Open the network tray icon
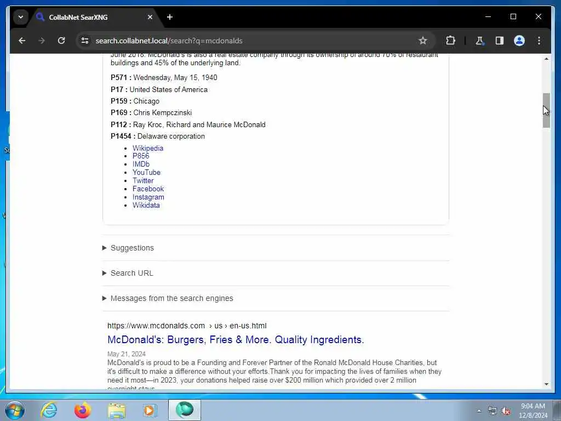The width and height of the screenshot is (561, 421). pos(493,411)
